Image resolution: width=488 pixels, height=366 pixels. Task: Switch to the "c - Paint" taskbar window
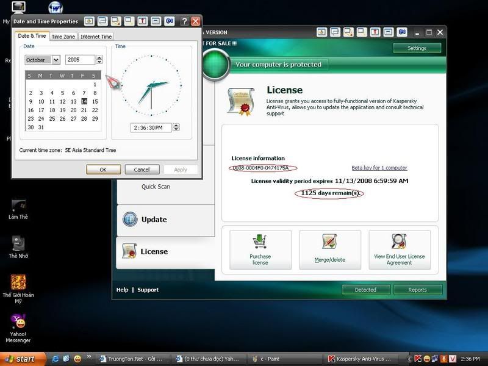tap(285, 359)
